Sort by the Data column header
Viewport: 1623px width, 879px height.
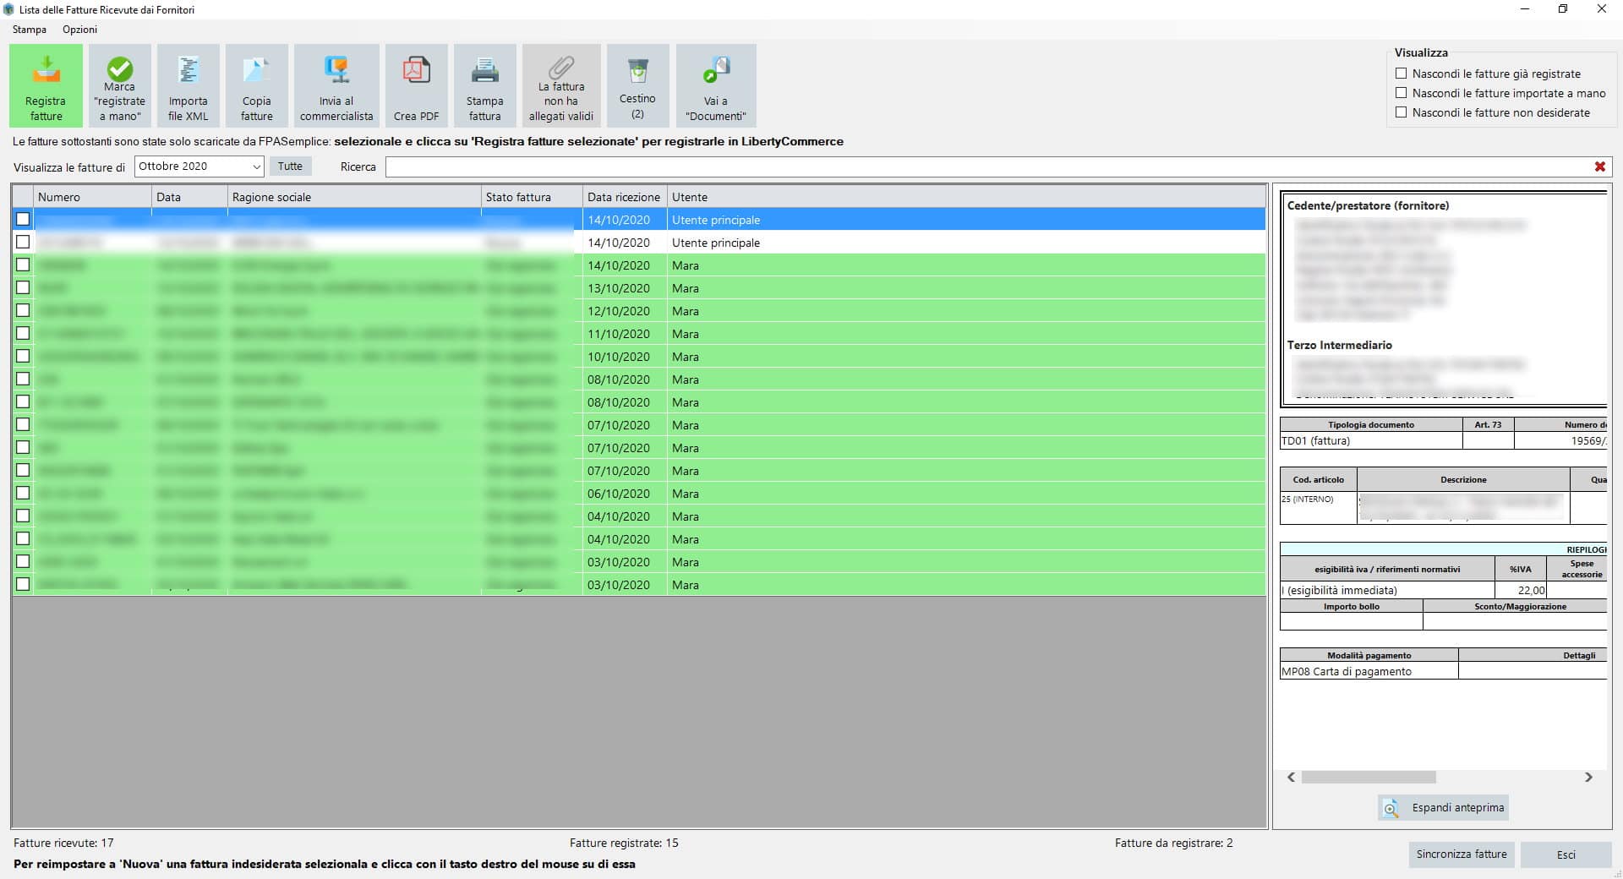pyautogui.click(x=189, y=197)
